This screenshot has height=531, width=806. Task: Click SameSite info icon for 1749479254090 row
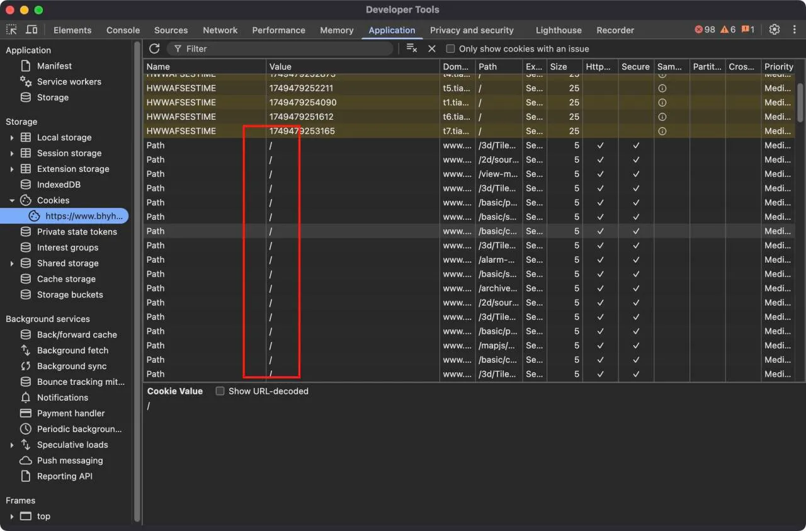click(662, 103)
